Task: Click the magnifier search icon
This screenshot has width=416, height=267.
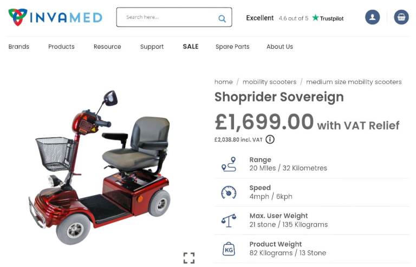Action: [222, 18]
